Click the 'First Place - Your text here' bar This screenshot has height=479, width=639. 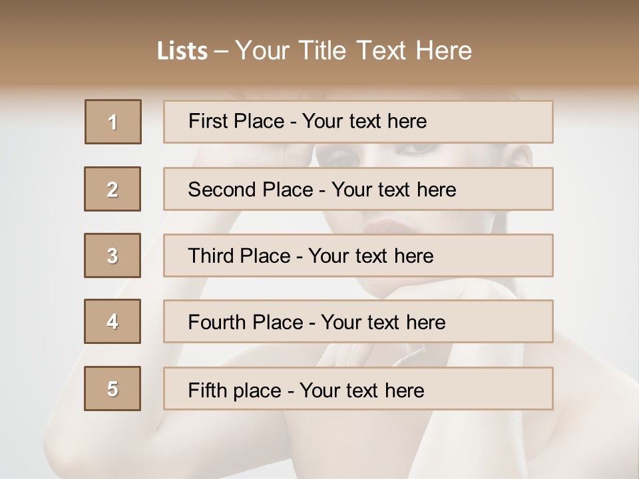358,122
